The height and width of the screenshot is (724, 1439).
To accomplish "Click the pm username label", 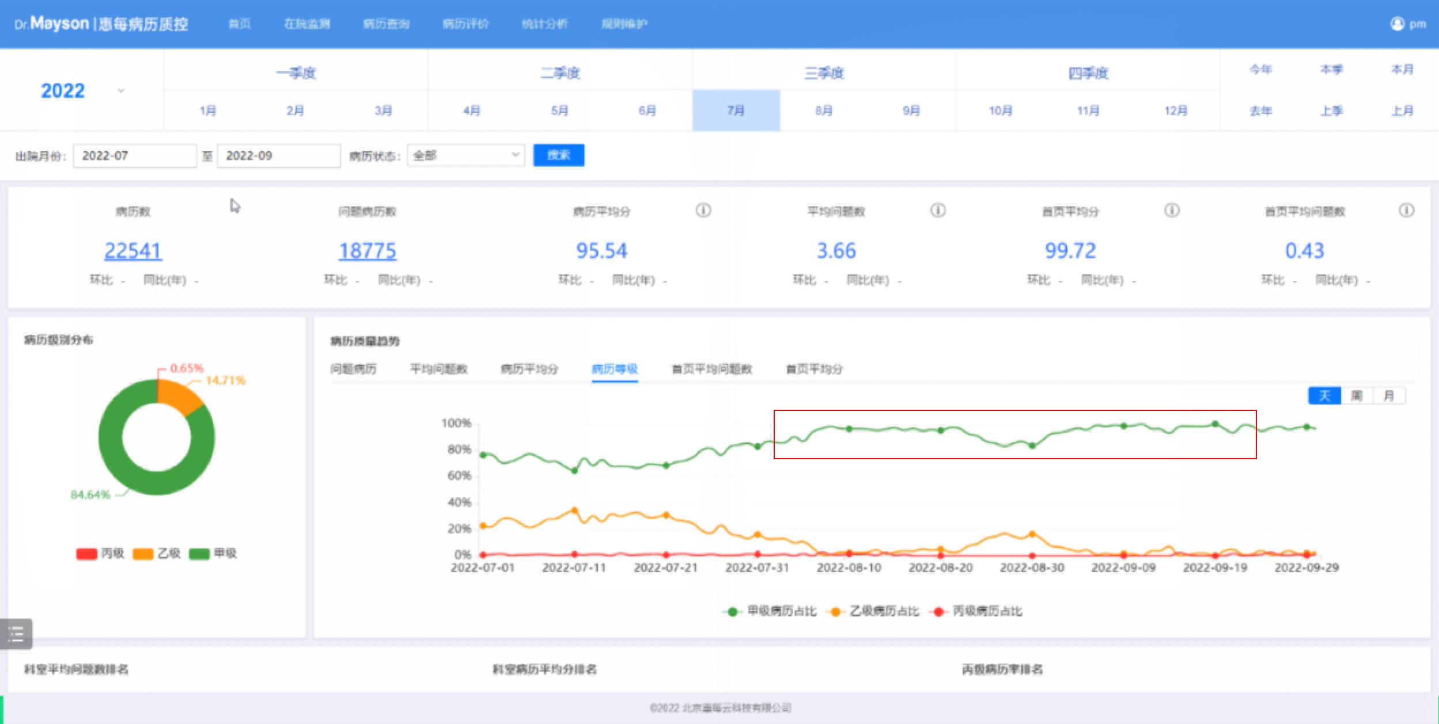I will (1418, 24).
